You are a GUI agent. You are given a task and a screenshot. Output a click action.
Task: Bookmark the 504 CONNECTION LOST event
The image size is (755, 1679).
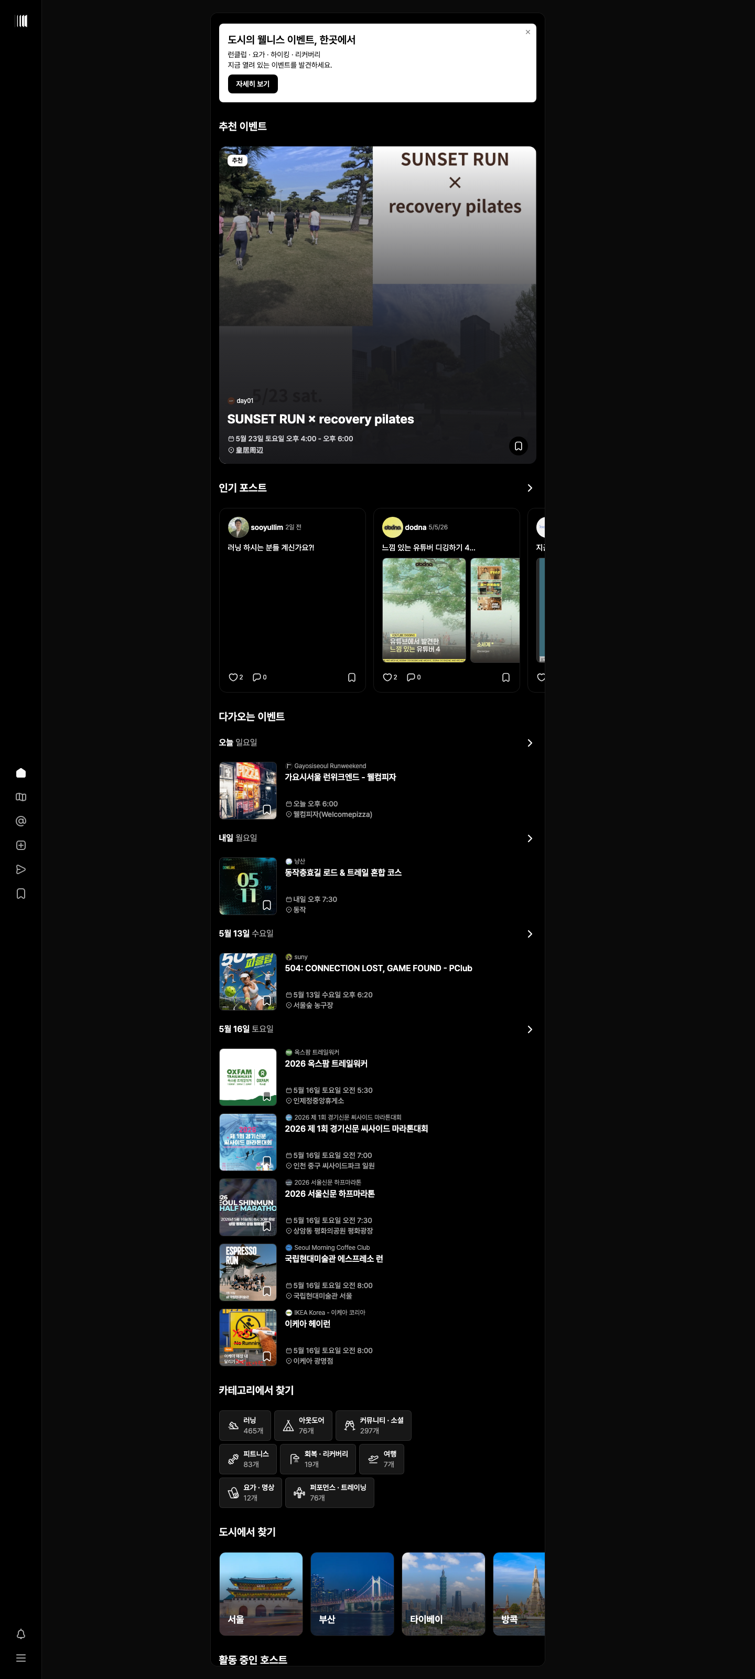[267, 1001]
